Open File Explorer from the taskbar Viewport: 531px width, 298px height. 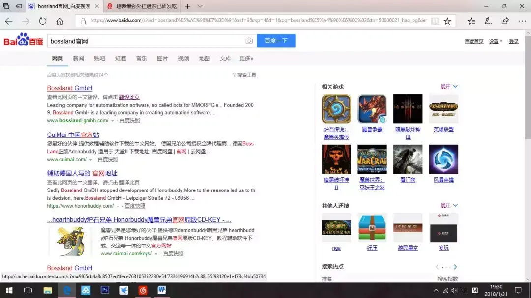pos(47,290)
